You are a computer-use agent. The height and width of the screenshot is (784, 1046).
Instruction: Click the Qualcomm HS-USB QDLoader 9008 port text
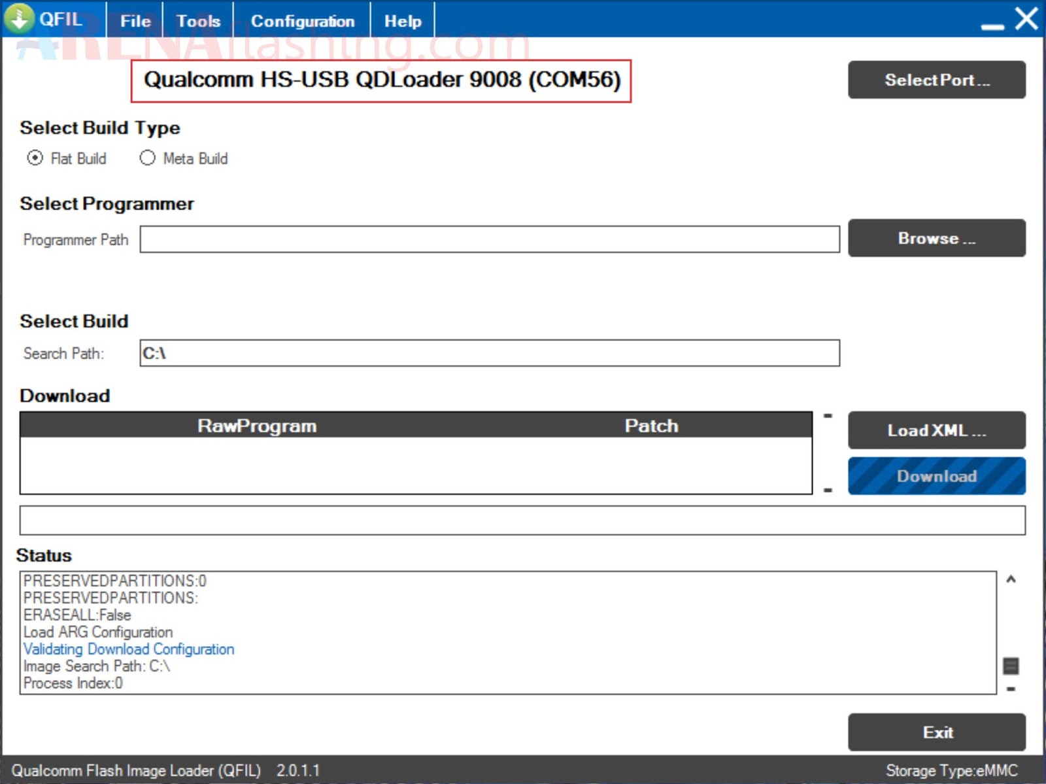click(x=382, y=80)
